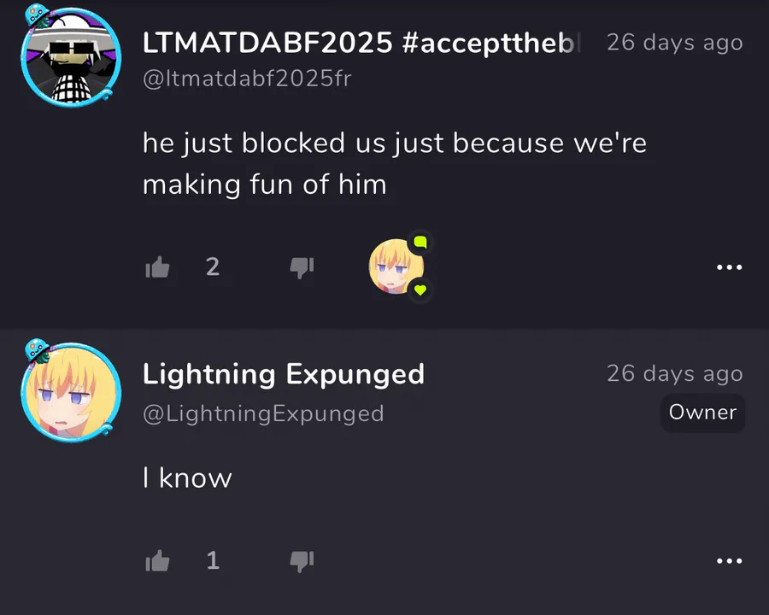This screenshot has height=615, width=769.
Task: Click the Owner badge
Action: pyautogui.click(x=703, y=413)
